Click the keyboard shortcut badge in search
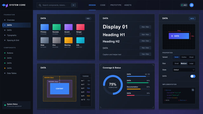This screenshot has height=114, width=203. tap(73, 5)
